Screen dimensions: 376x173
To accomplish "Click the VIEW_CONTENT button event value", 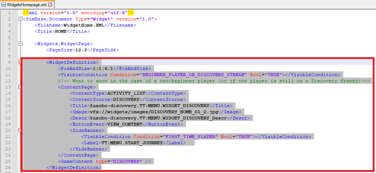I will (x=124, y=124).
